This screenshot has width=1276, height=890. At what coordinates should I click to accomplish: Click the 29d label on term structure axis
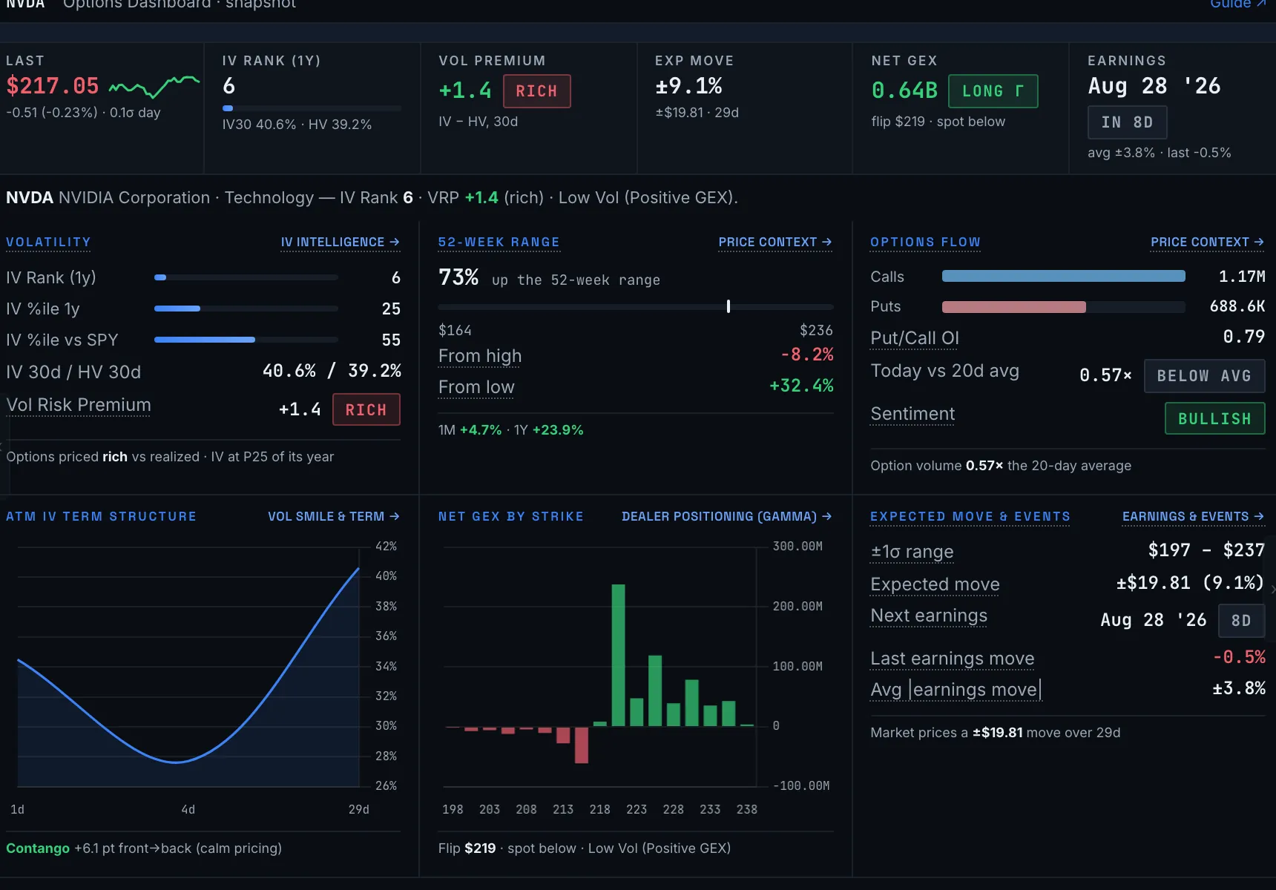[359, 810]
